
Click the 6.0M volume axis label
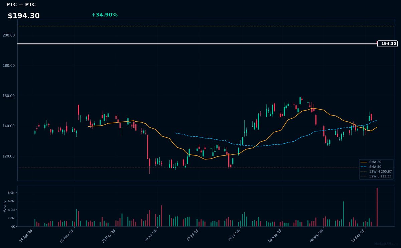pos(11,202)
